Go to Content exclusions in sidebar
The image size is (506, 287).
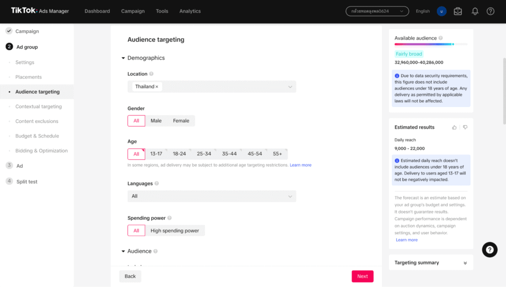pyautogui.click(x=37, y=121)
